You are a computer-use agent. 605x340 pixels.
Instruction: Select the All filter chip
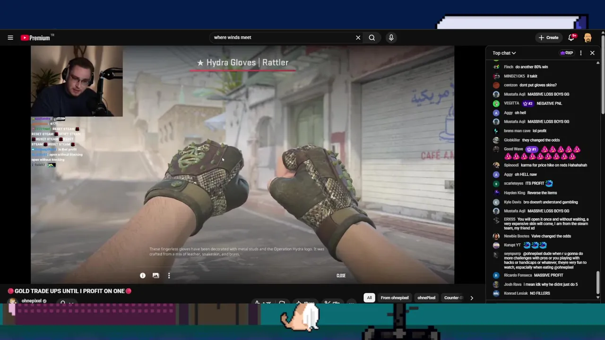[x=369, y=298]
